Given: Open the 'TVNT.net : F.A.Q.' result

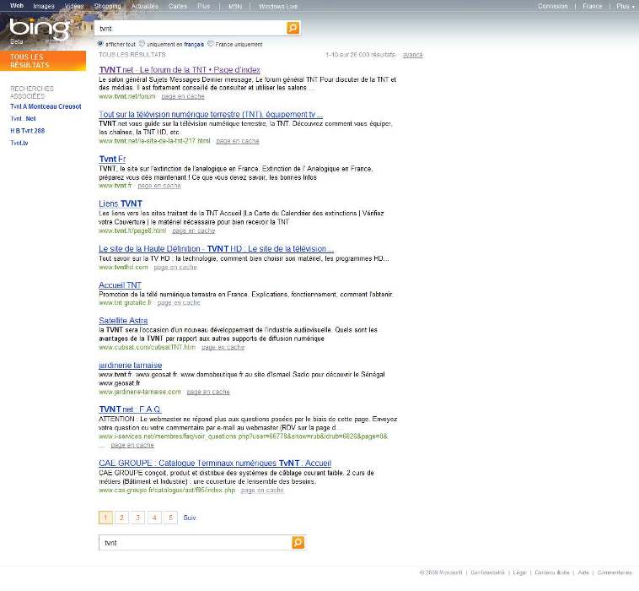Looking at the screenshot, I should click(130, 409).
